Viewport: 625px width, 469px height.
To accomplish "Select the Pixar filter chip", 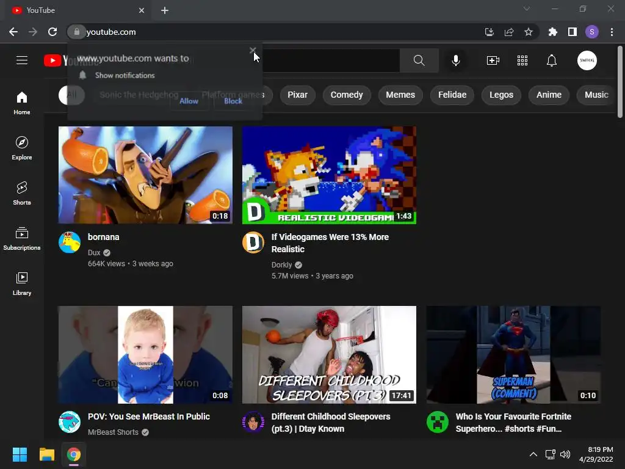I will point(297,95).
